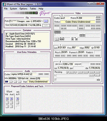Click the PAL indicator
The image size is (107, 121).
[92, 56]
